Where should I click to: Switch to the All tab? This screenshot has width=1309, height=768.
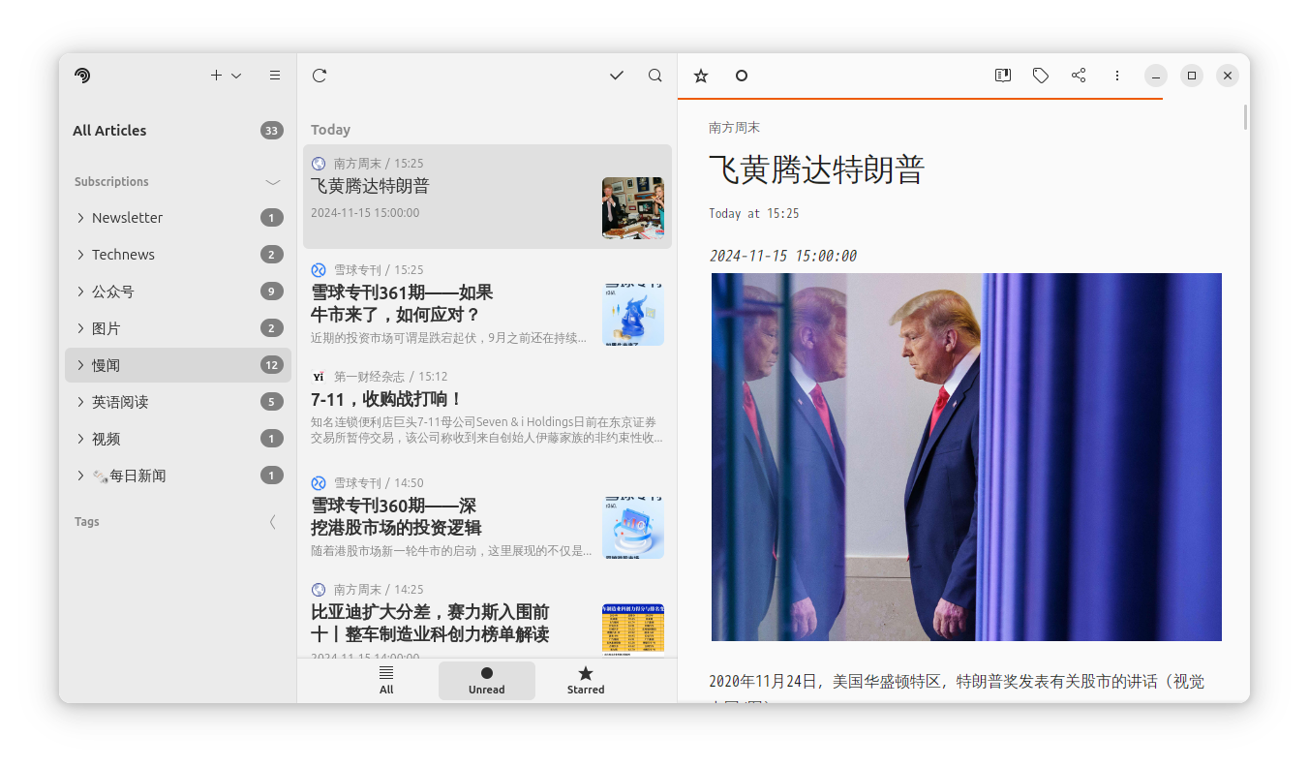(x=386, y=680)
